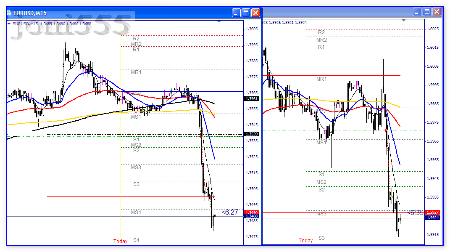450x252 pixels.
Task: Click the R1 pivot label in EURUSD chart
Action: click(x=136, y=50)
